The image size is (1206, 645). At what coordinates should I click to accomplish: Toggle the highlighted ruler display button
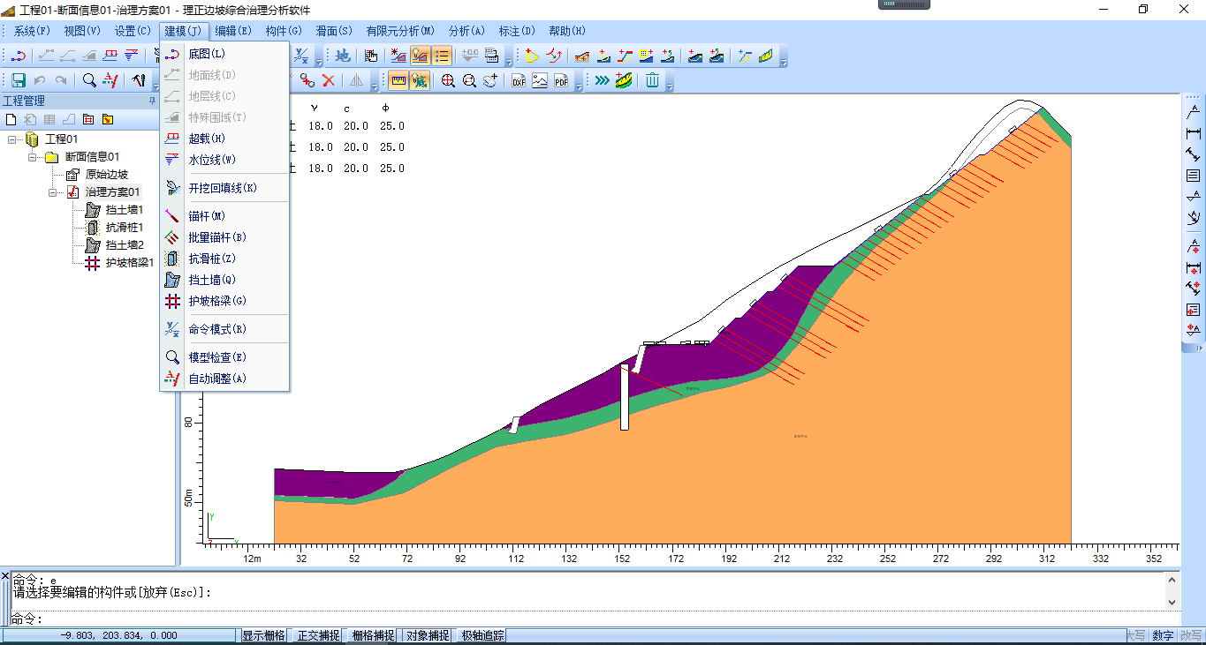coord(398,80)
